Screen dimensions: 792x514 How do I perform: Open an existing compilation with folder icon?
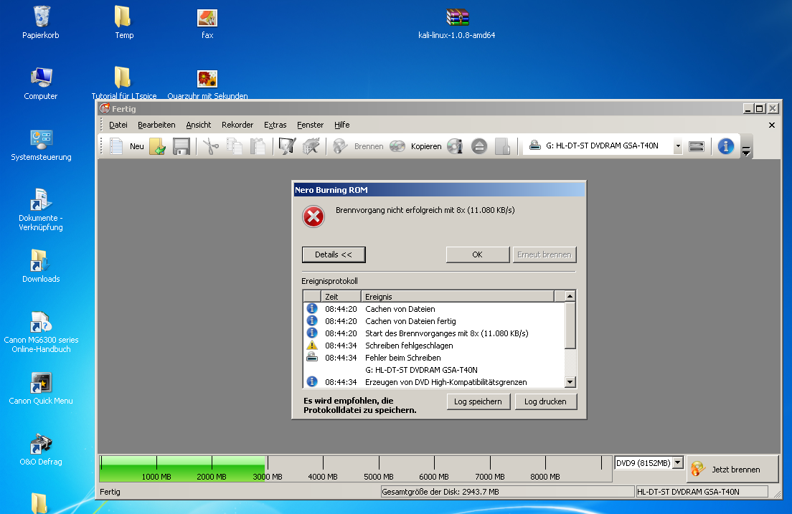point(158,146)
